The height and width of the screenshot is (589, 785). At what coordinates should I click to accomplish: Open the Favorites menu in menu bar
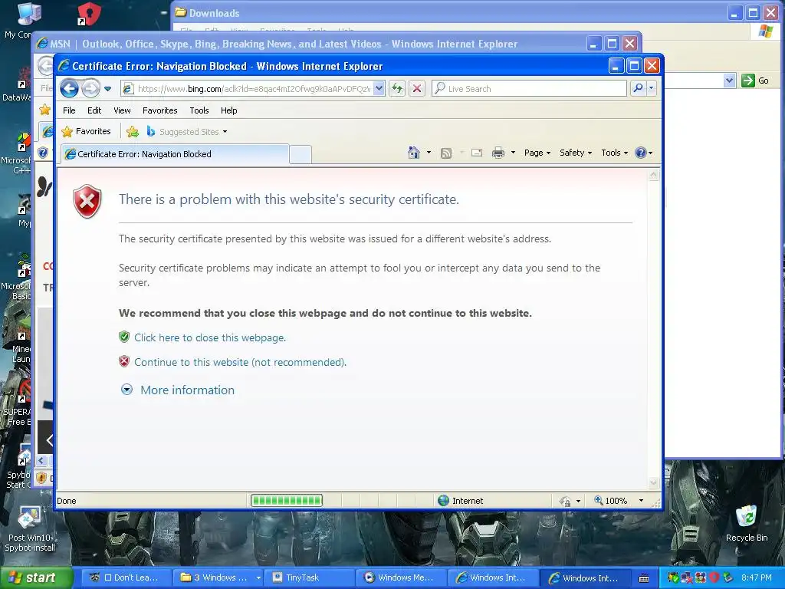(x=159, y=110)
